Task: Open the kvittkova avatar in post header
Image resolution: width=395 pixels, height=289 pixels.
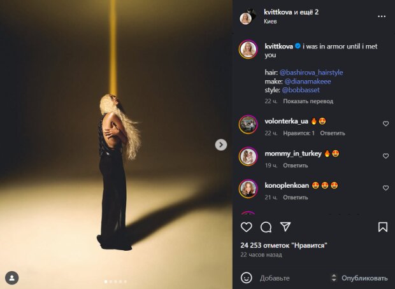Action: (x=247, y=18)
